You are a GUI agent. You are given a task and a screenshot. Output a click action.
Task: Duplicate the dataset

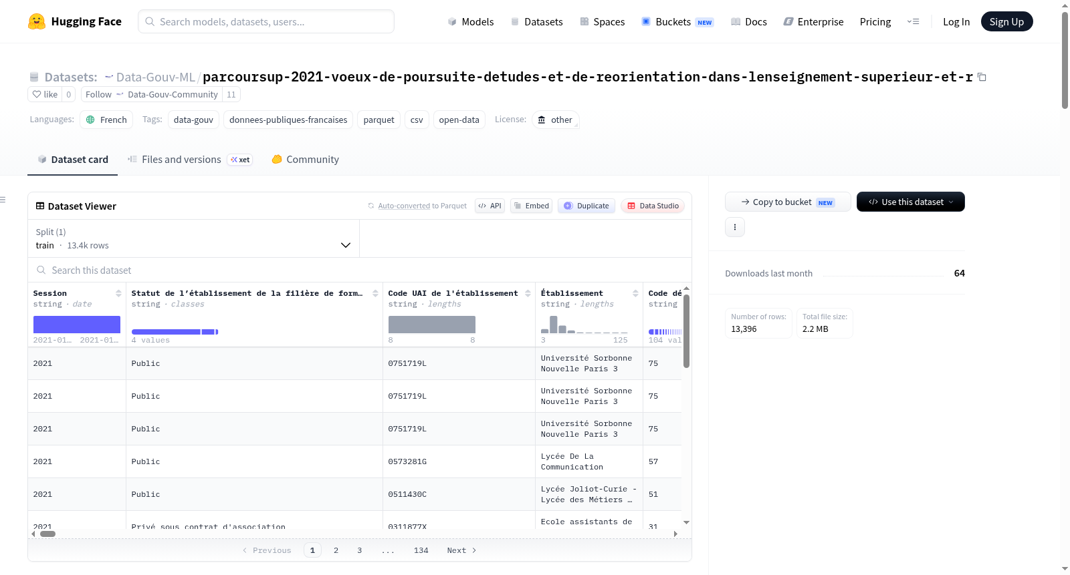[x=586, y=206]
